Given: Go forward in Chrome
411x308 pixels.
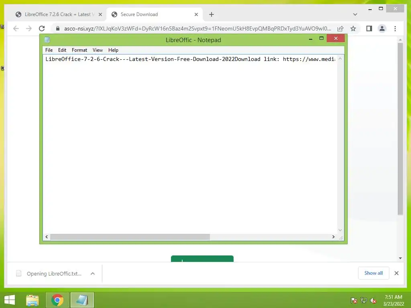Looking at the screenshot, I should (x=29, y=28).
